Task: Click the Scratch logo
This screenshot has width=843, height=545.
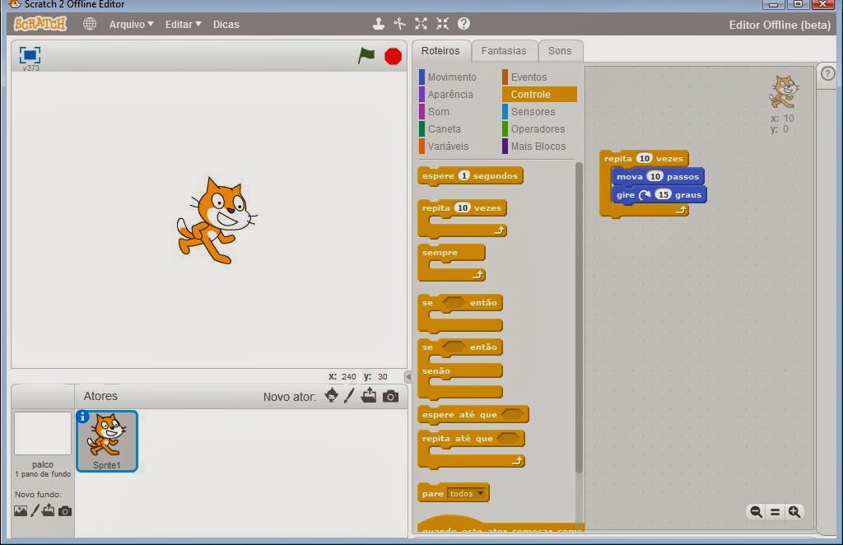Action: coord(40,24)
